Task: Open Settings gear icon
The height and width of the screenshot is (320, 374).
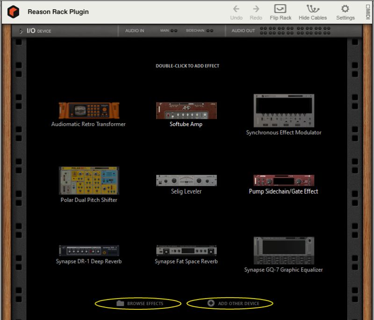Action: click(345, 9)
